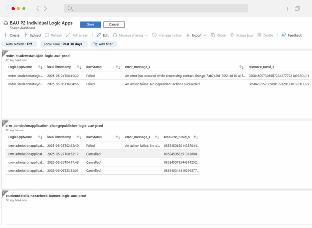The width and height of the screenshot is (312, 228).
Task: Sort first table by LogicAppName column
Action: (x=40, y=67)
